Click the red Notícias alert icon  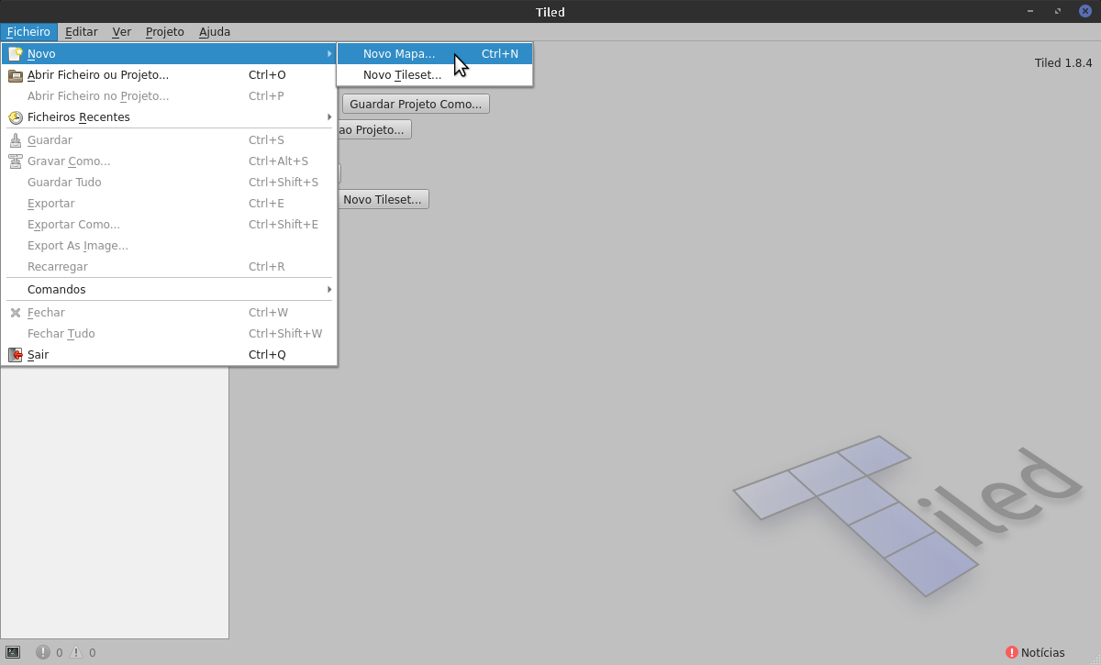click(1012, 652)
